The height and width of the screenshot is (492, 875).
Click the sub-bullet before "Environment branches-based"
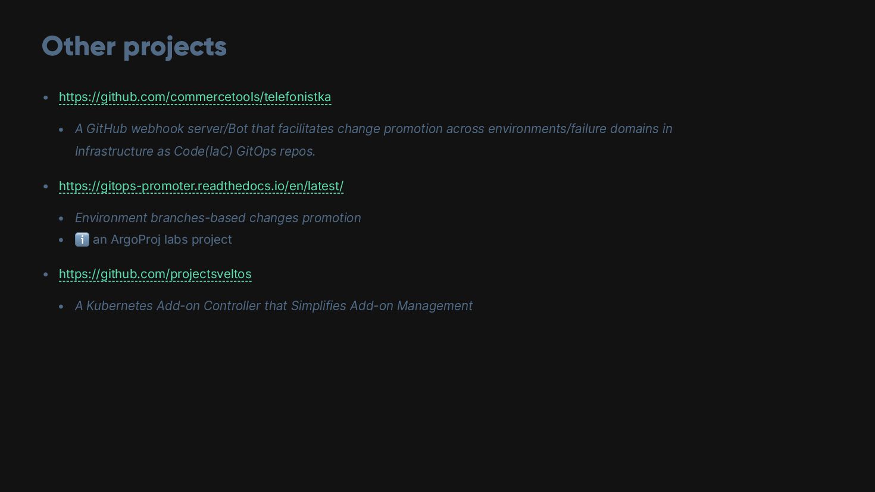pyautogui.click(x=61, y=219)
